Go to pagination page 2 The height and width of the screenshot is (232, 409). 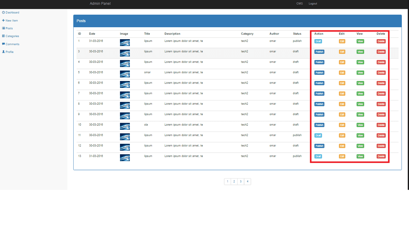pyautogui.click(x=234, y=182)
